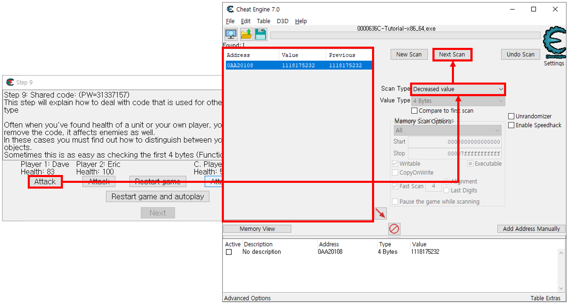Viewport: 569px width, 305px height.
Task: Click the Next Scan button
Action: (x=452, y=54)
